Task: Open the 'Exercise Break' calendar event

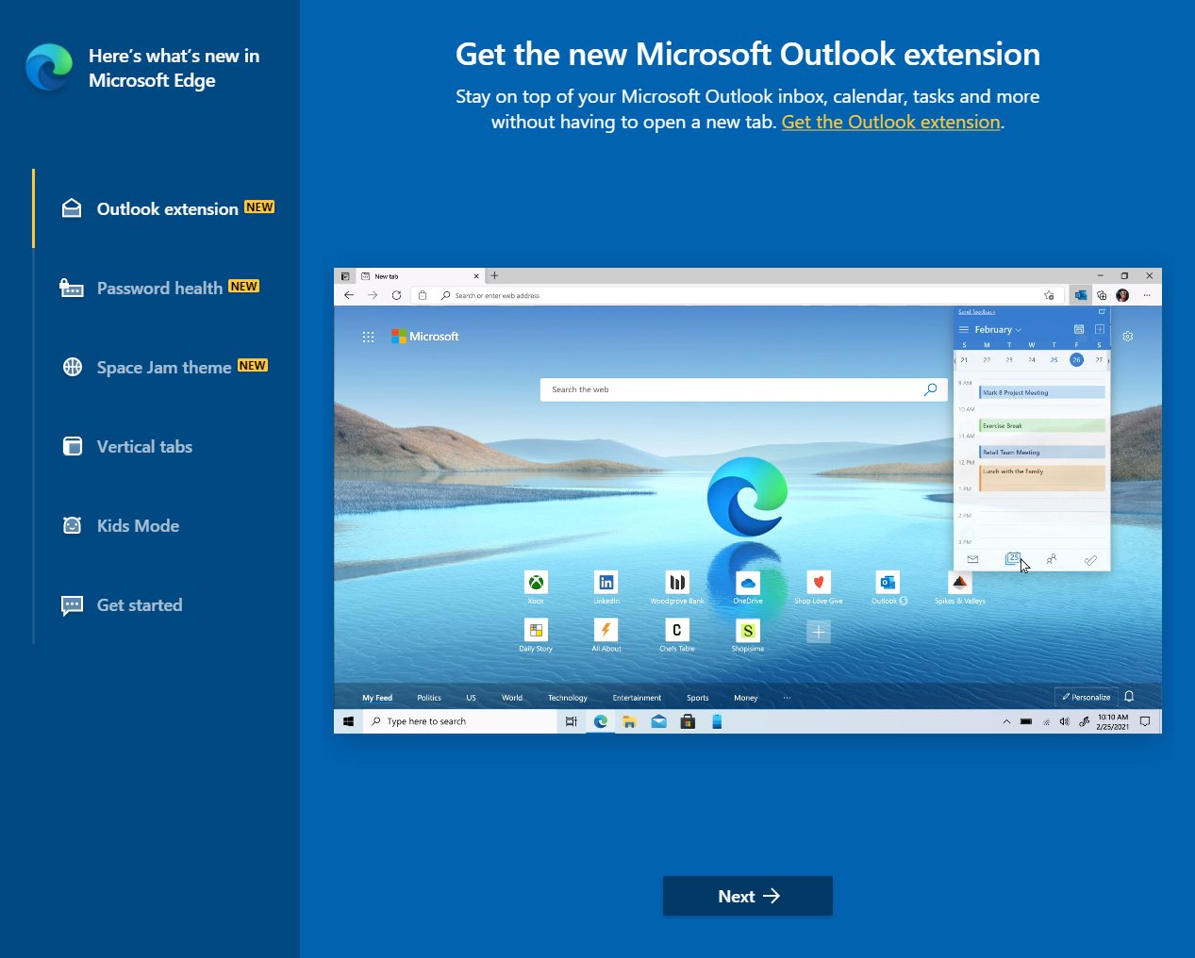Action: click(1042, 425)
